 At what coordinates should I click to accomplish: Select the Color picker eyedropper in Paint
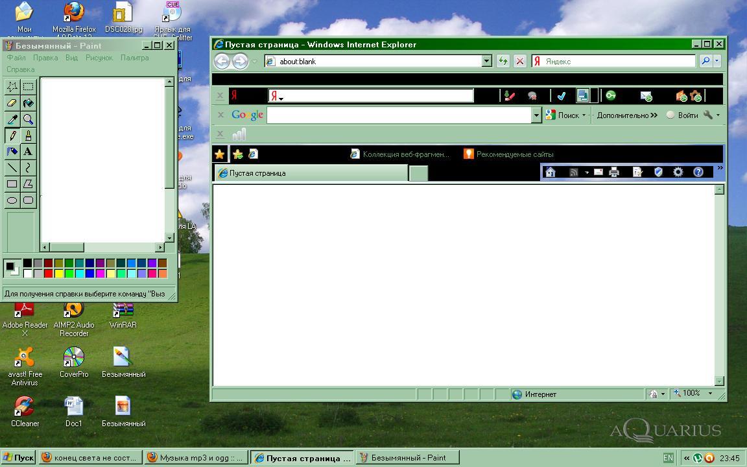[x=12, y=119]
